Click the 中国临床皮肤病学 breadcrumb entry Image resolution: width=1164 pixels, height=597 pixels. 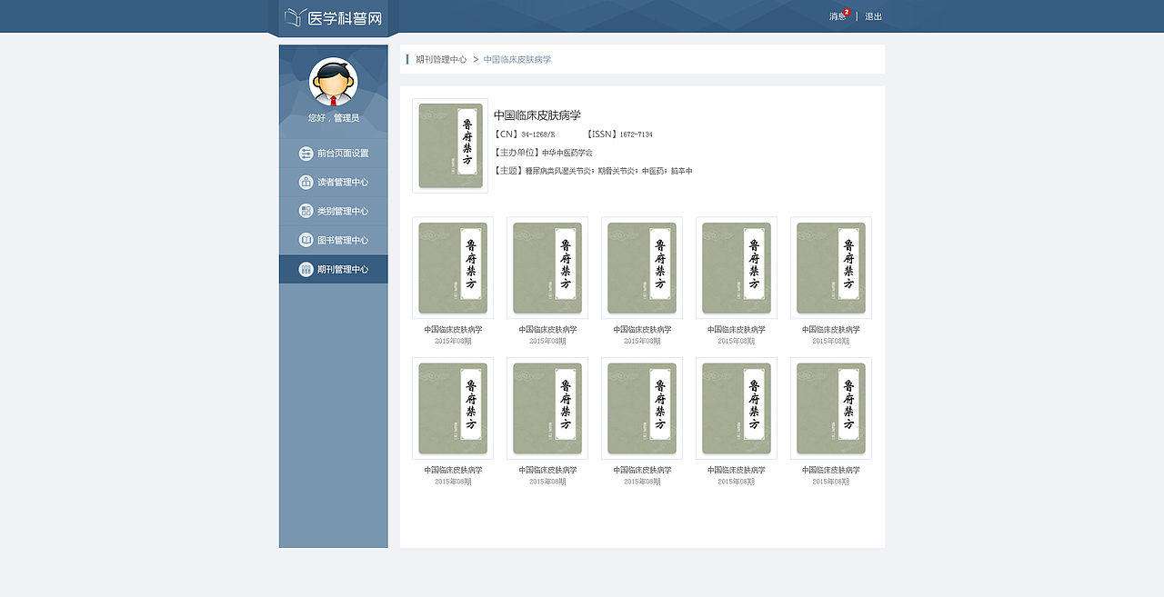pos(517,59)
